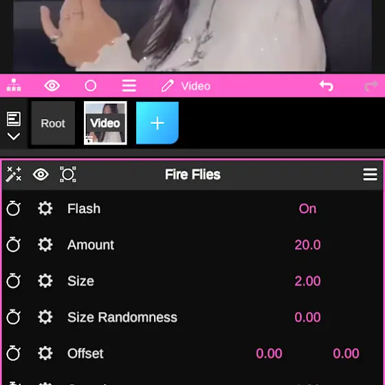Edit the Amount value 20.0
385x385 pixels.
pyautogui.click(x=308, y=245)
